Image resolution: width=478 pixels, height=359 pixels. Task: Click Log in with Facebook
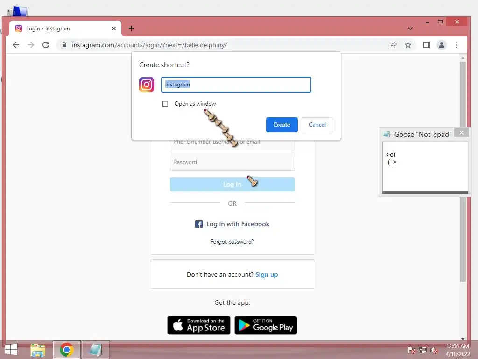coord(232,224)
